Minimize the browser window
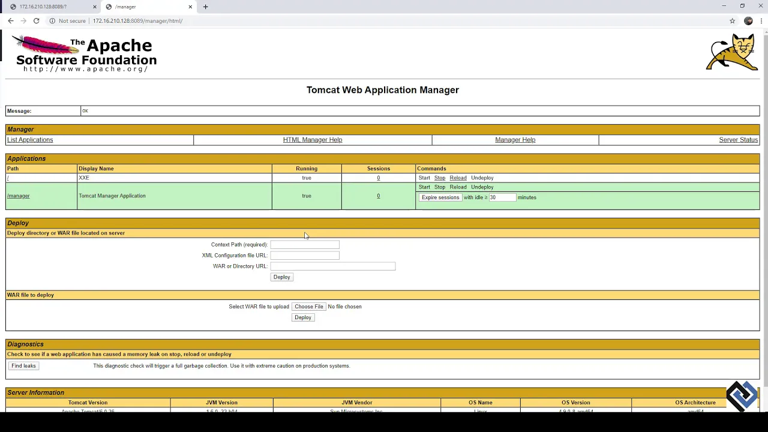The height and width of the screenshot is (432, 768). pyautogui.click(x=724, y=6)
